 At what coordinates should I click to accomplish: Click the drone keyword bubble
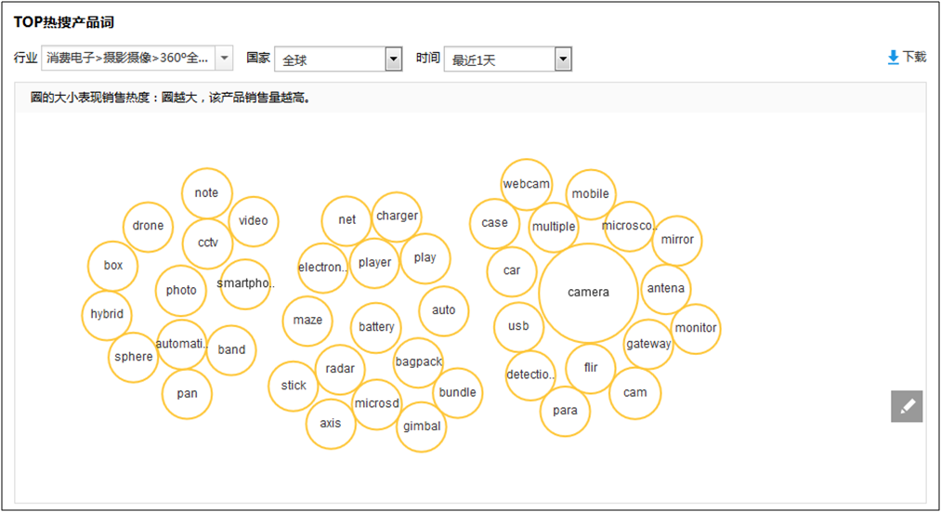point(148,226)
